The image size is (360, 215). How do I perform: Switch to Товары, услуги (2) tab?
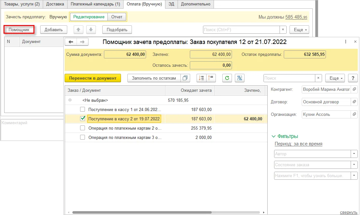click(x=22, y=4)
